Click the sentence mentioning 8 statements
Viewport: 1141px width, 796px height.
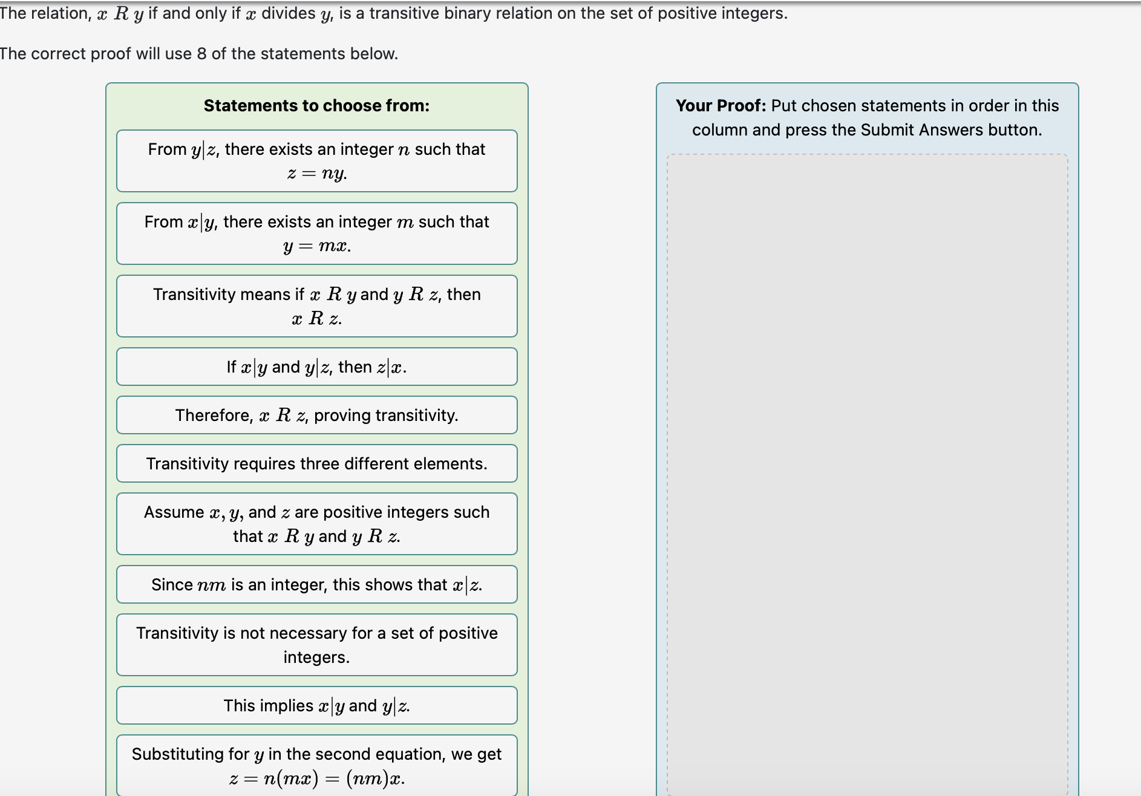(x=198, y=53)
